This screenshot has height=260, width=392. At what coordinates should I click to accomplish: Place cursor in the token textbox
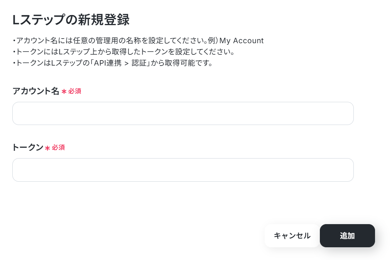tap(183, 170)
